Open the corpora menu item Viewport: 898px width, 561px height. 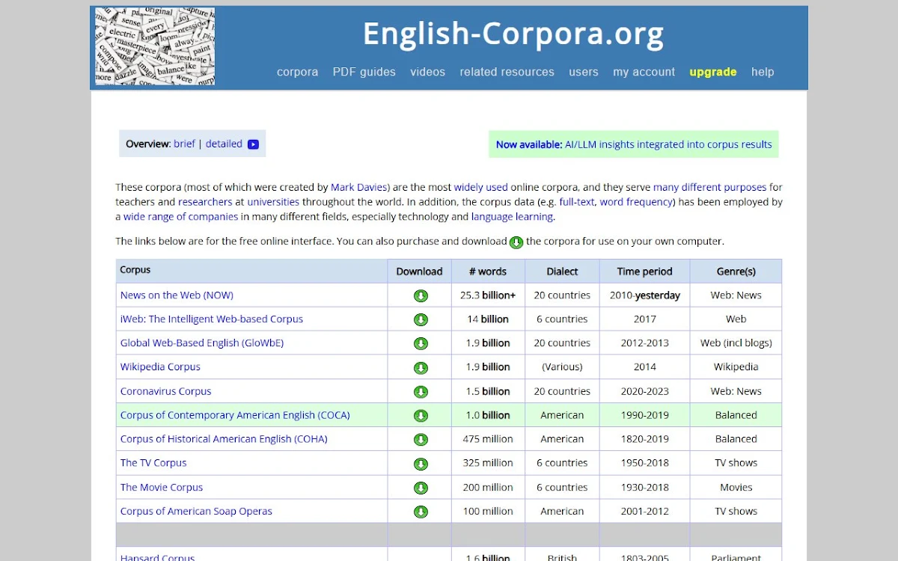point(297,72)
